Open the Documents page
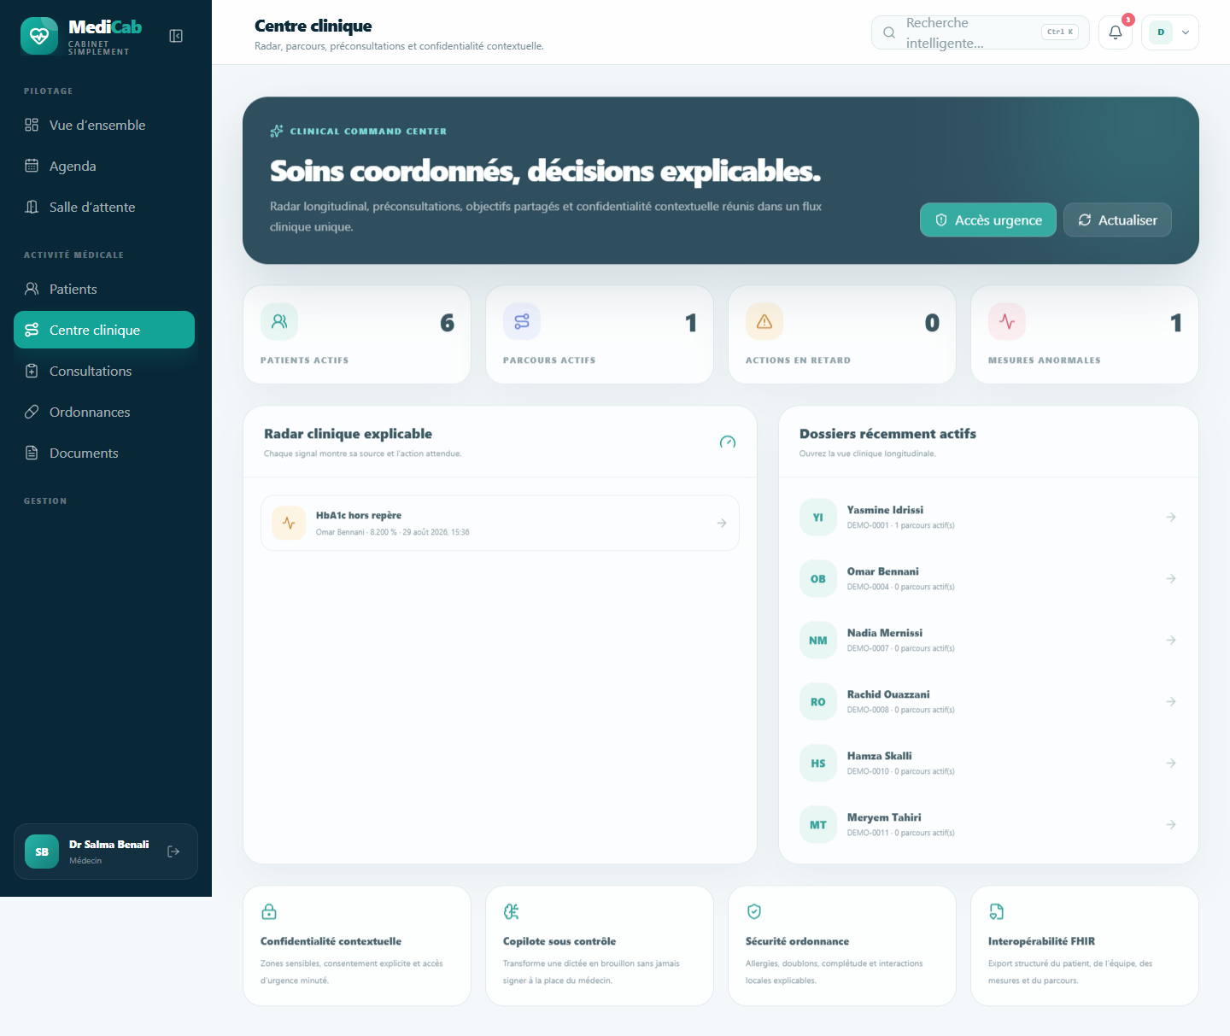 [x=104, y=453]
